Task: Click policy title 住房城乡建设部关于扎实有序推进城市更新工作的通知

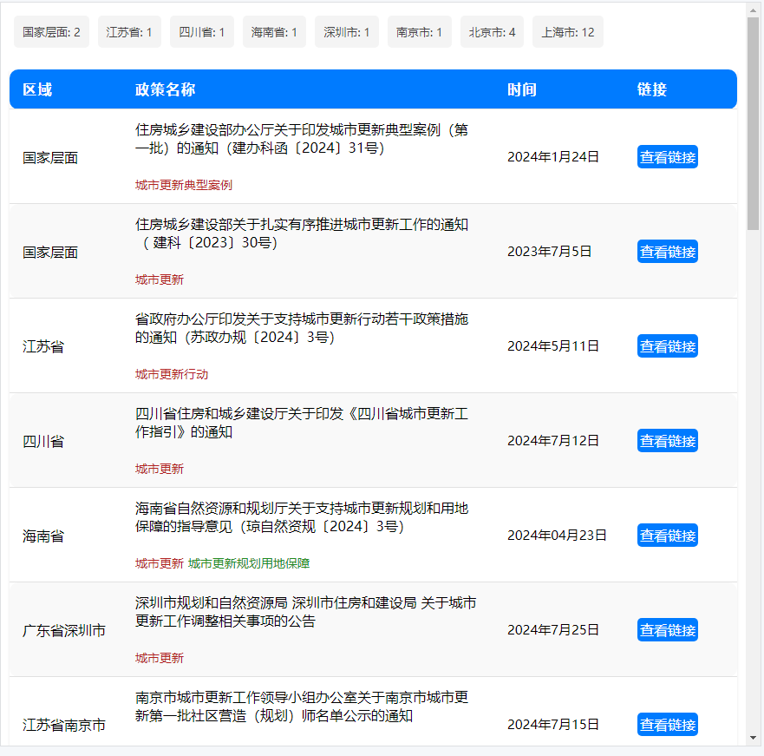Action: coord(302,233)
